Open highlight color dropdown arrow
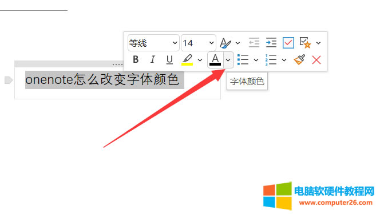This screenshot has height=214, width=380. coord(200,60)
